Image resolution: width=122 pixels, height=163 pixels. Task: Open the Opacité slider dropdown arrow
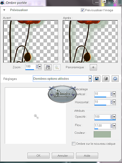[114, 117]
